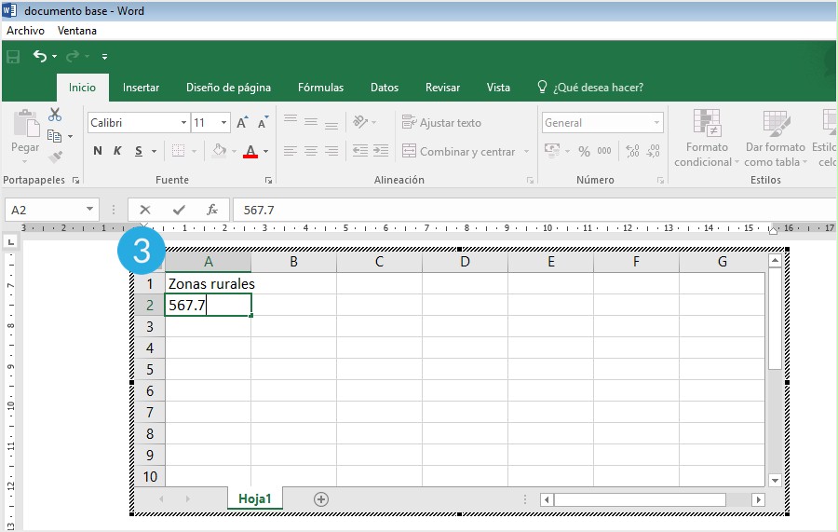Toggle italic K formatting

117,151
